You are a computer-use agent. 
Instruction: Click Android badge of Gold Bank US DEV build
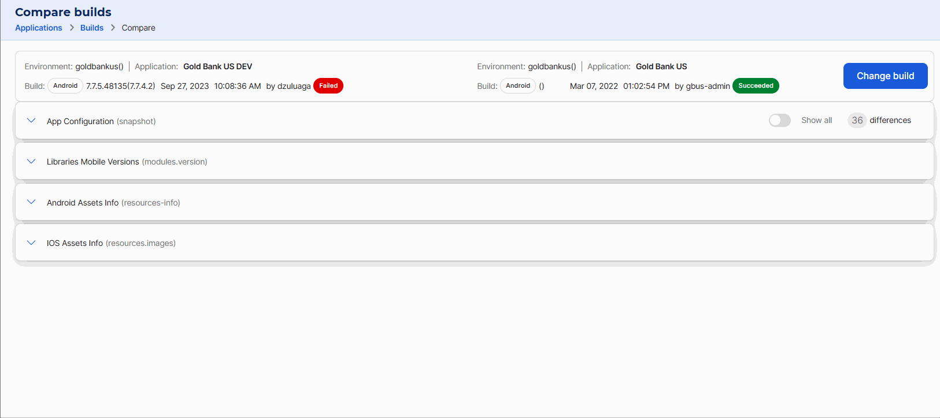(65, 85)
